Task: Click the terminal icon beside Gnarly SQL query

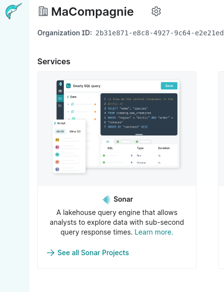Action: click(68, 86)
